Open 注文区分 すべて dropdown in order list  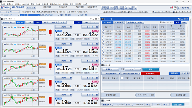[129, 105]
